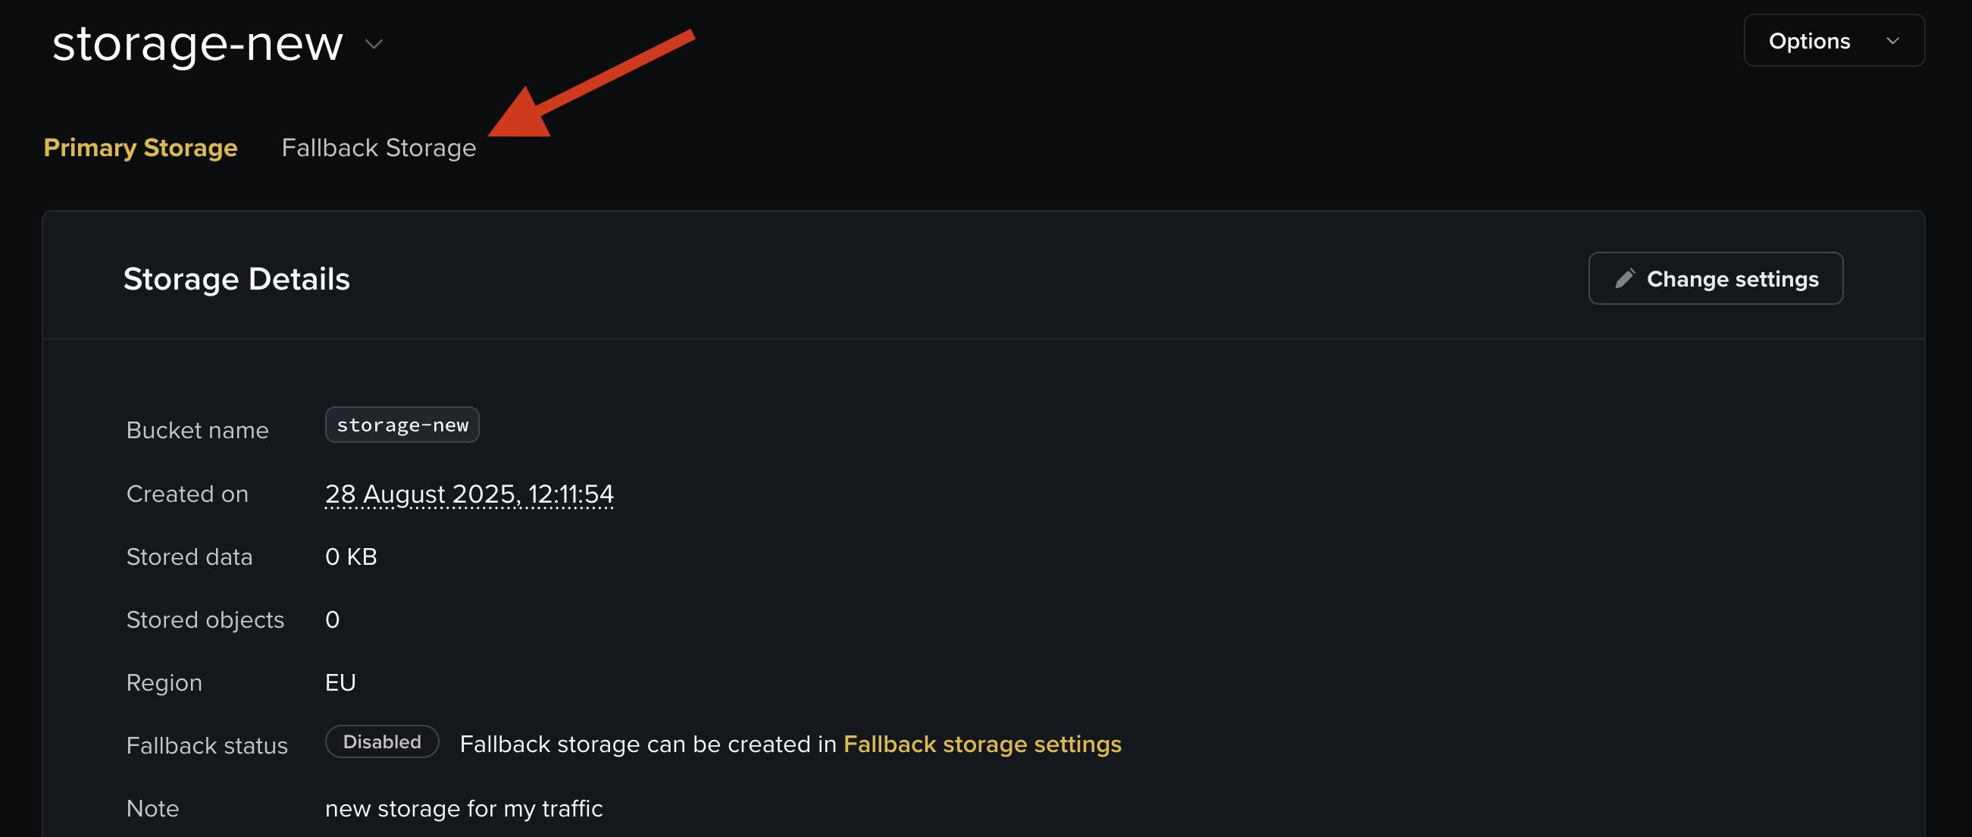Click the pencil icon in Change settings

point(1624,279)
